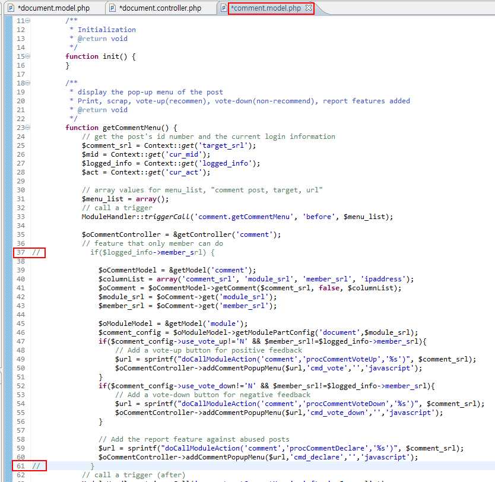The image size is (495, 482).
Task: Collapse the init() function at line 15
Action: pos(28,56)
